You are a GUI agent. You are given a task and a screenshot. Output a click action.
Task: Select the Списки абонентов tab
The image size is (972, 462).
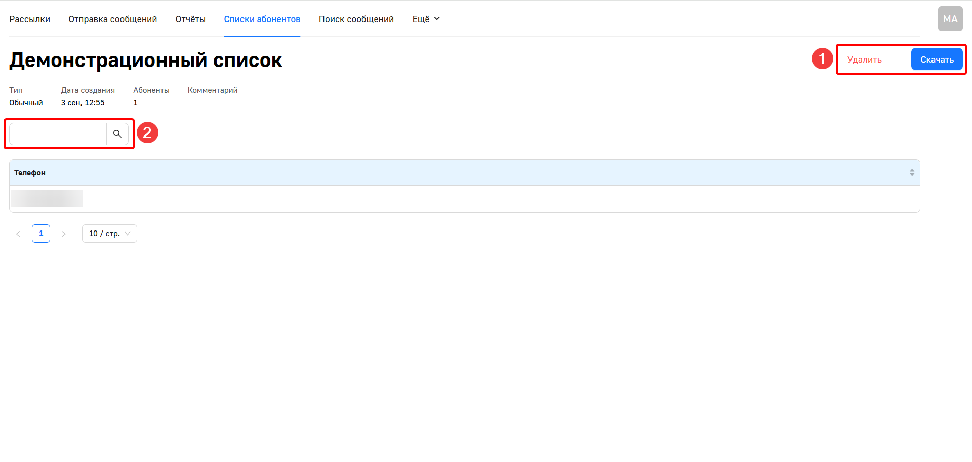coord(262,19)
